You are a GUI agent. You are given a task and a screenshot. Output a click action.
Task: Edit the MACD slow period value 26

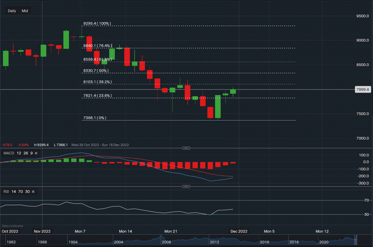[25, 153]
